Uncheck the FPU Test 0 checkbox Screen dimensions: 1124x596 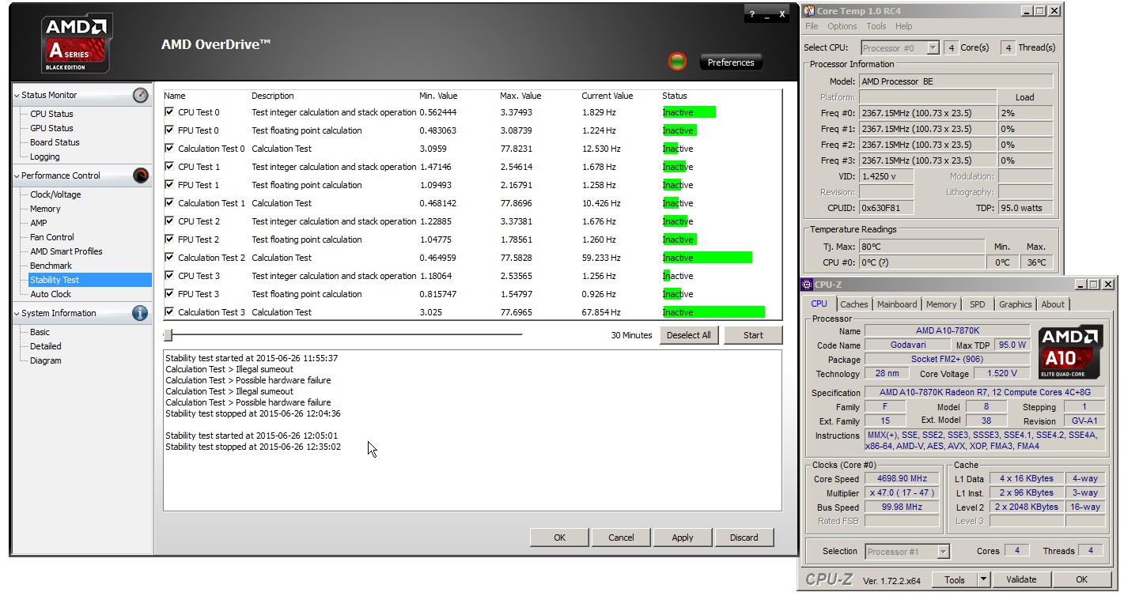169,130
